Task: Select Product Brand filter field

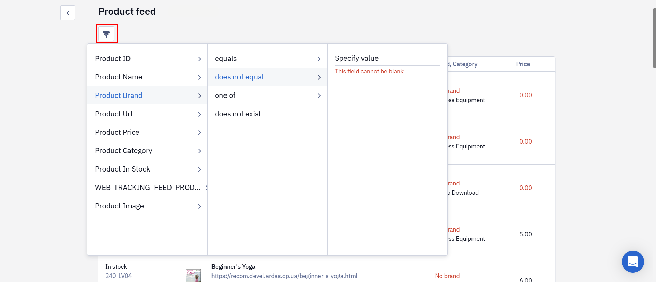Action: 148,95
